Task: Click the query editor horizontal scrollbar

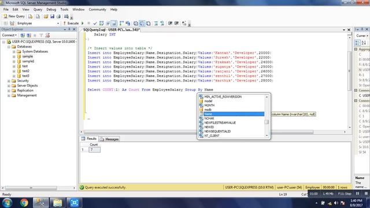Action: click(198, 132)
